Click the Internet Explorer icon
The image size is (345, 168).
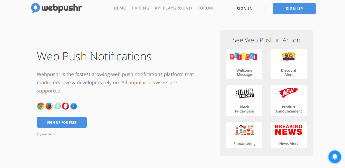point(57,106)
